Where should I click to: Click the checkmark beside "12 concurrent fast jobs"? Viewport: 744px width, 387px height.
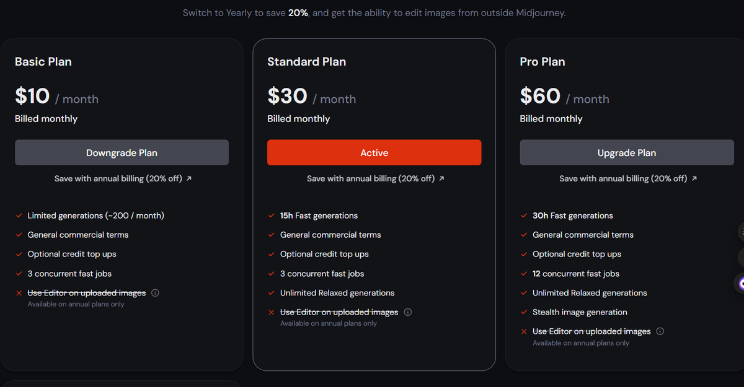coord(523,274)
